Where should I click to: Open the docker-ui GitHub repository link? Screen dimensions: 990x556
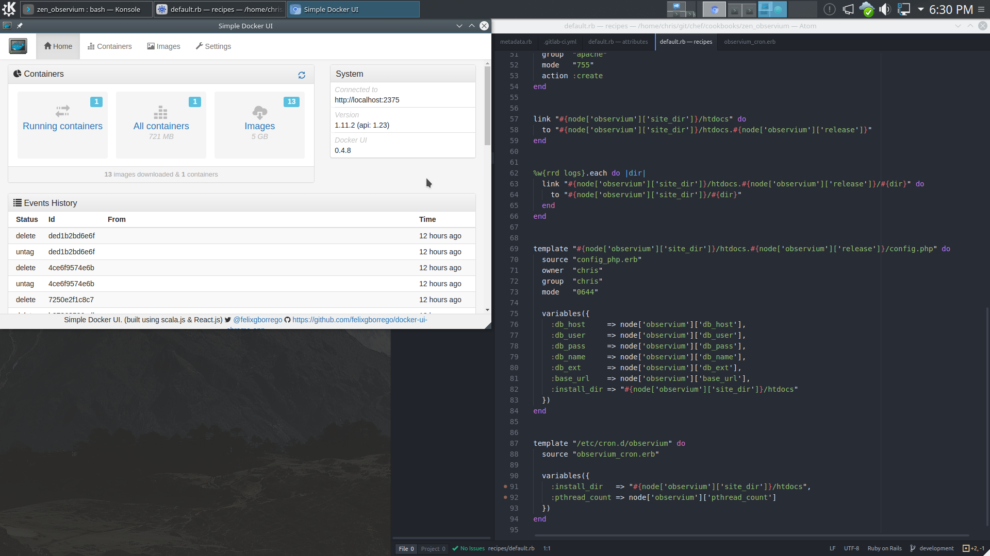tap(360, 320)
